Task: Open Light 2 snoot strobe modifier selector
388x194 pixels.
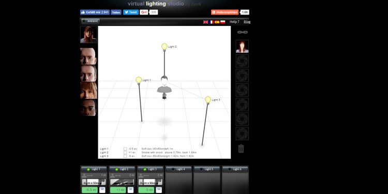Action: (x=122, y=182)
